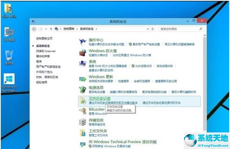Viewport: 230px width, 149px height.
Task: Select 轻松使用 in sidebar
Action: (42, 82)
